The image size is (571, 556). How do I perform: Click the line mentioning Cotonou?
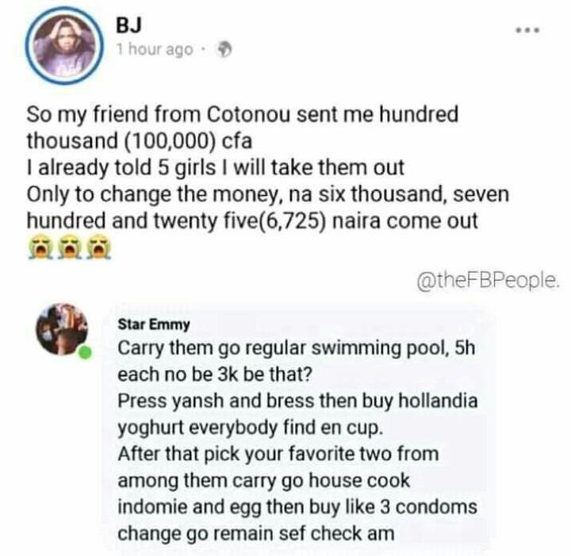point(242,114)
